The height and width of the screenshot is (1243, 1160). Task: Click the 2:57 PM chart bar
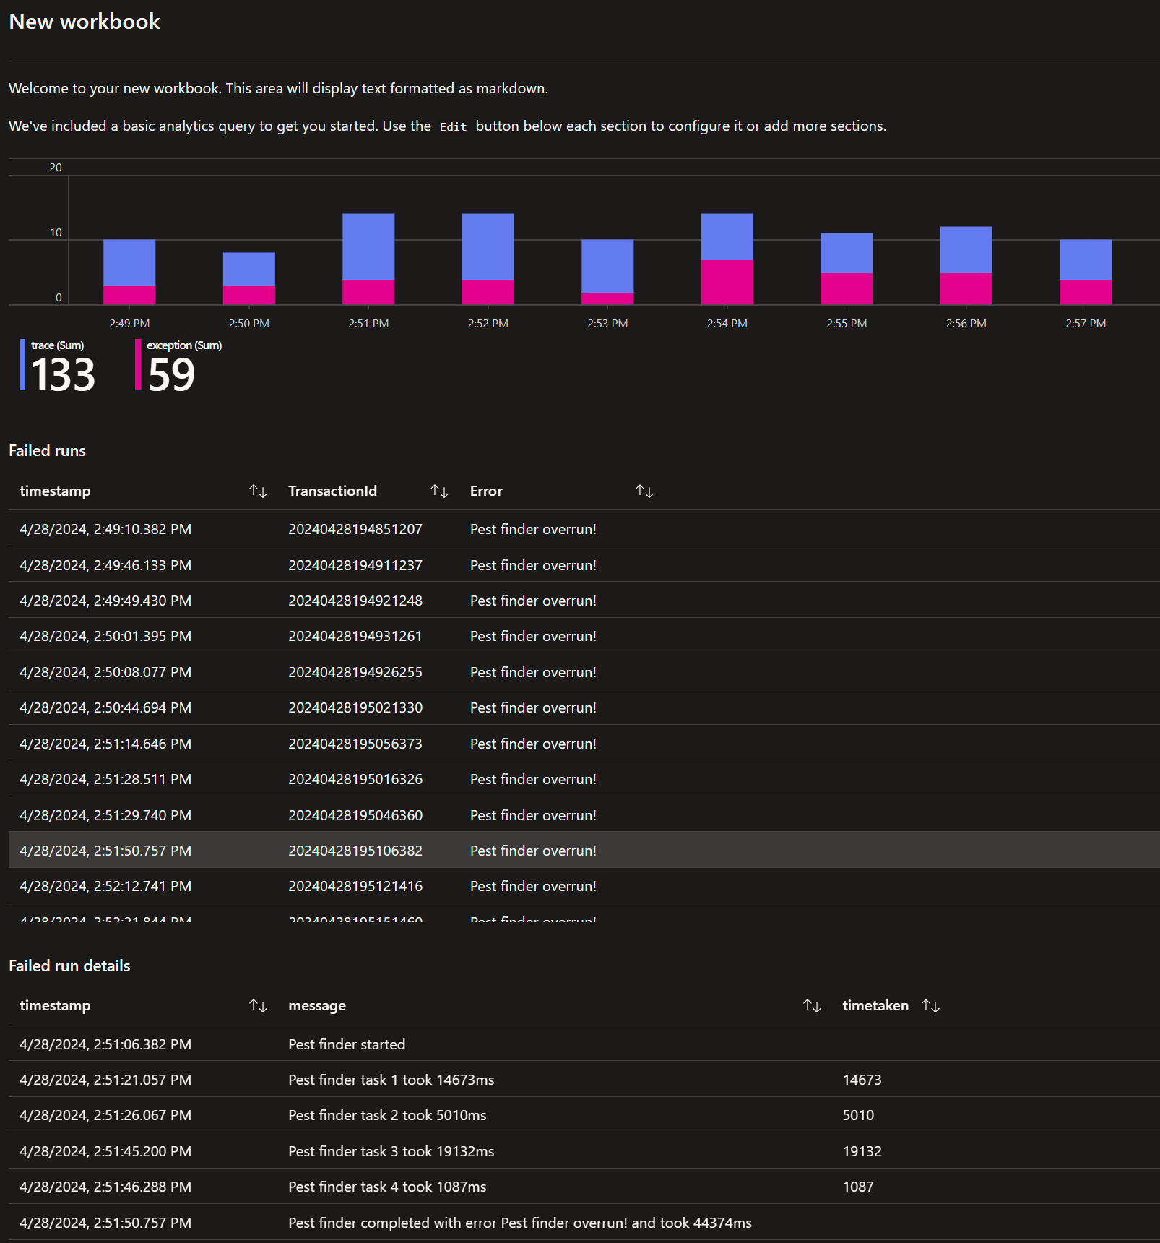(x=1086, y=272)
